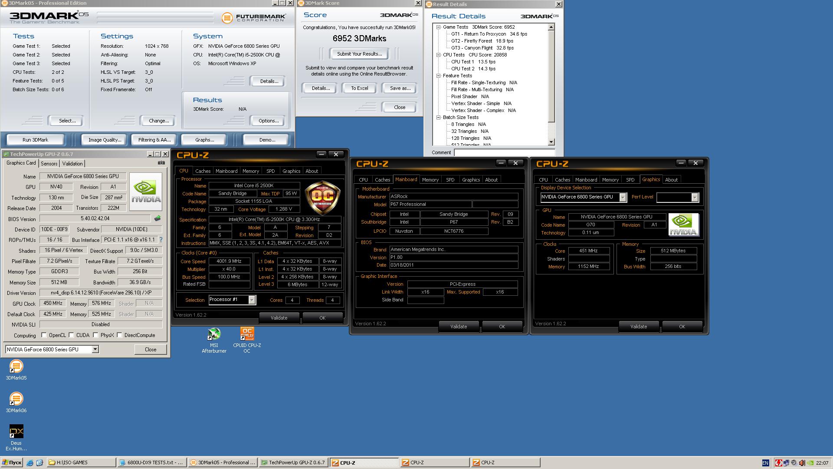Image resolution: width=833 pixels, height=469 pixels.
Task: Select the GT2 - Firefly Forest result row
Action: point(482,41)
